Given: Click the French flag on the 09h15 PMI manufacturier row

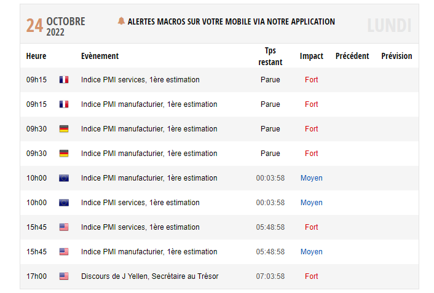Looking at the screenshot, I should click(x=64, y=104).
